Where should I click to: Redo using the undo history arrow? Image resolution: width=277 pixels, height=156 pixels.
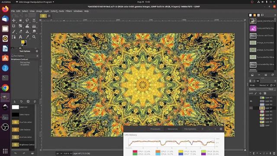pos(24,153)
